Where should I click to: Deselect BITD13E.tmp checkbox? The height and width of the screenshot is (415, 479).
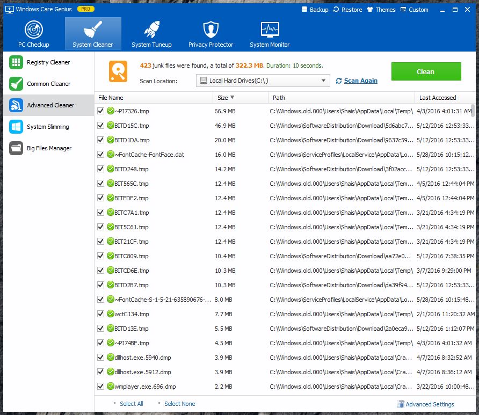pos(100,328)
